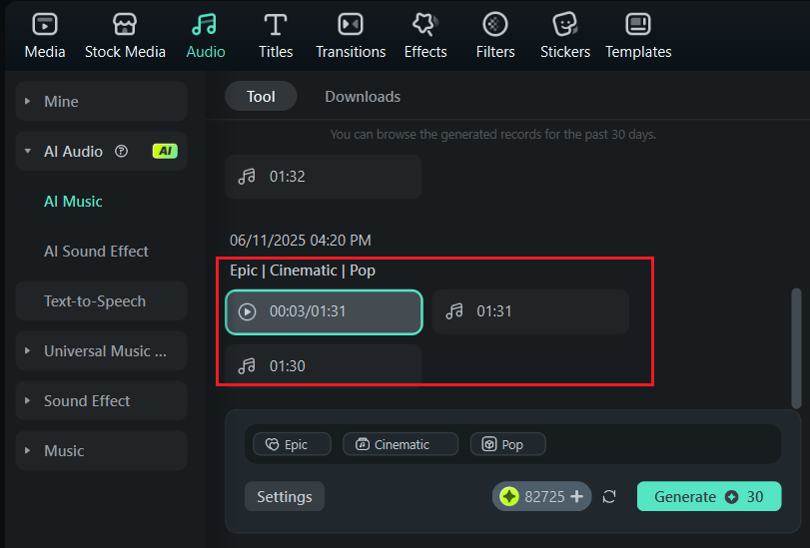Open Text-to-Speech section

[x=101, y=300]
